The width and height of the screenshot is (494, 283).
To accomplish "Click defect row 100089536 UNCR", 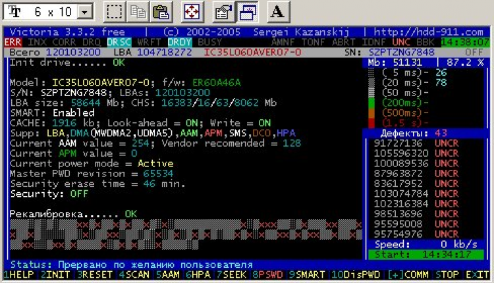I will click(416, 163).
